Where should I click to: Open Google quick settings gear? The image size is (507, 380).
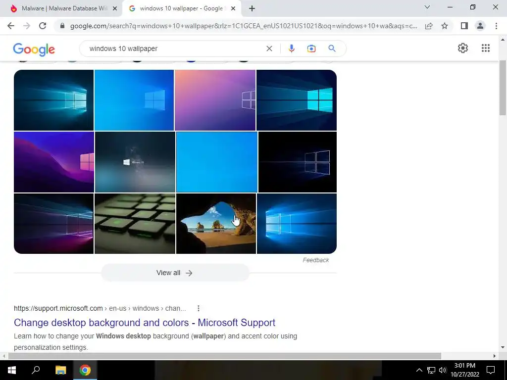(x=463, y=48)
